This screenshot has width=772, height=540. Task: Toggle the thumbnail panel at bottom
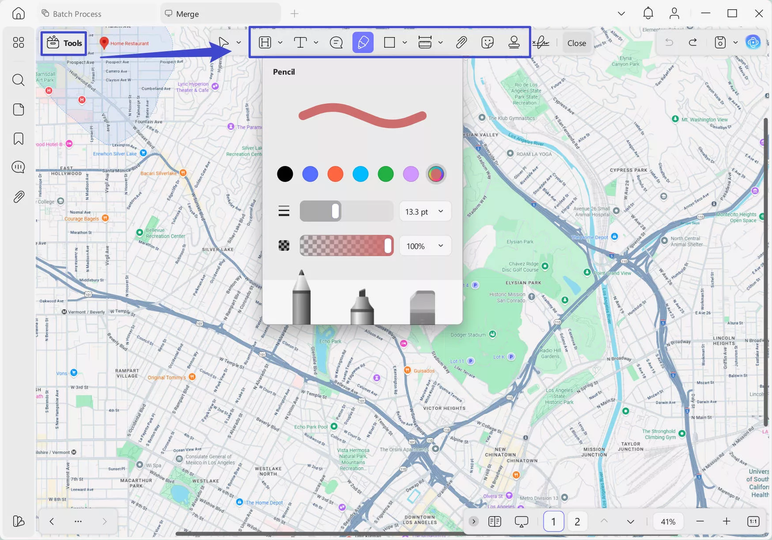pyautogui.click(x=495, y=521)
